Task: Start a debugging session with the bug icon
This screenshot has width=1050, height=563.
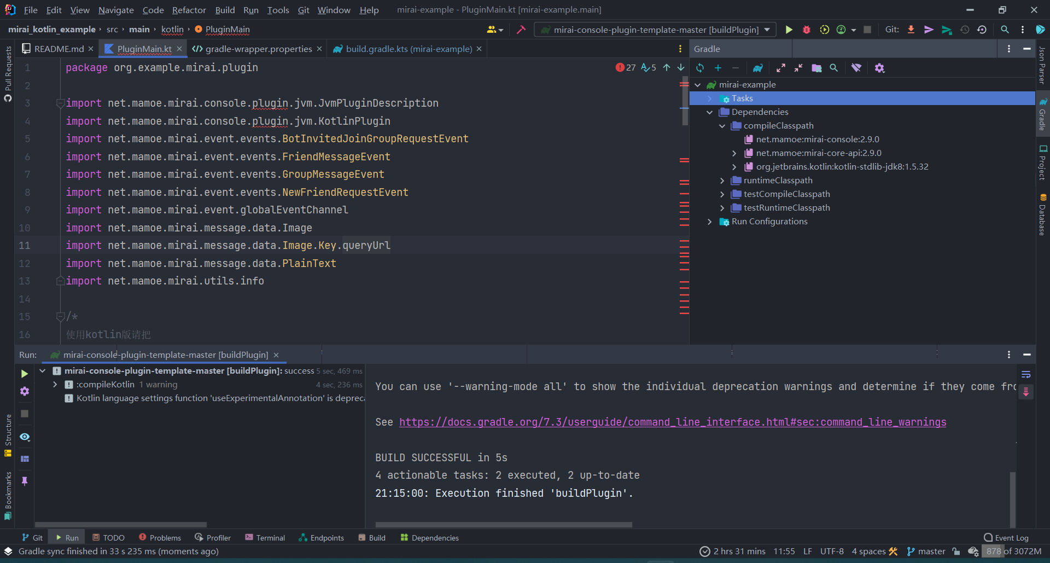Action: [x=807, y=30]
